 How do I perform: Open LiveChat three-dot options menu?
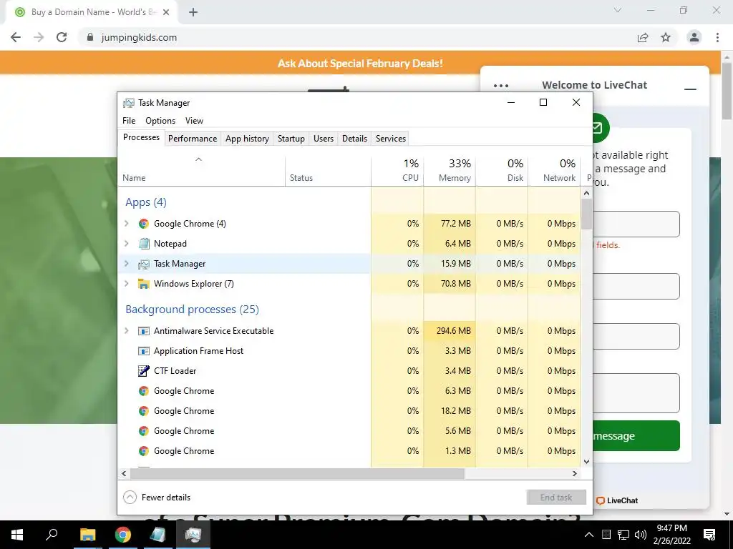click(501, 86)
